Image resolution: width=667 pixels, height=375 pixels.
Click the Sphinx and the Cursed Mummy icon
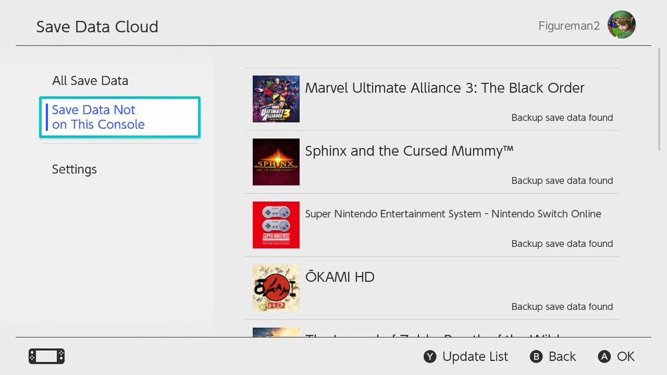(276, 162)
